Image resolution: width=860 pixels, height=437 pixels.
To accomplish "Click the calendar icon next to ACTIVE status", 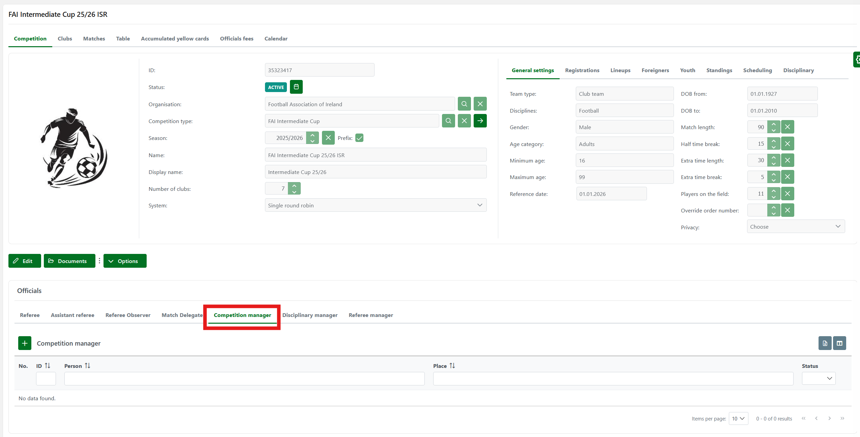I will (296, 87).
